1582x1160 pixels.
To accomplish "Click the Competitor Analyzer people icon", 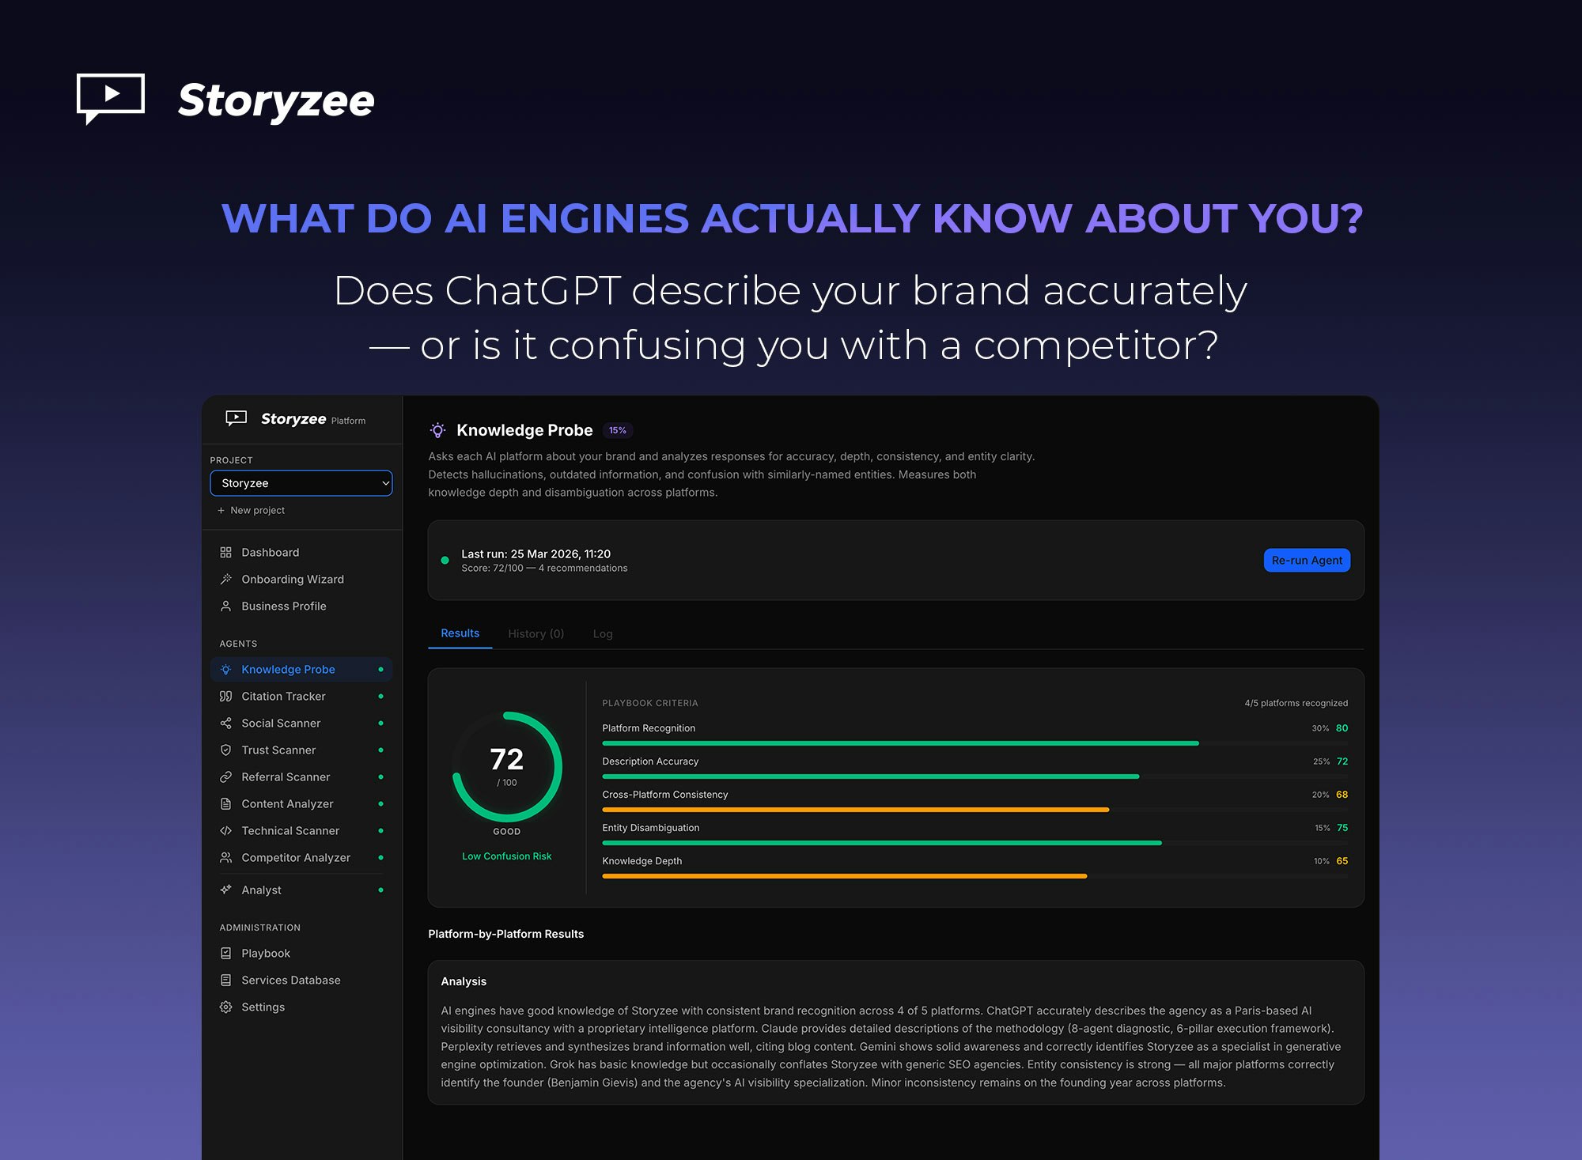I will tap(225, 857).
